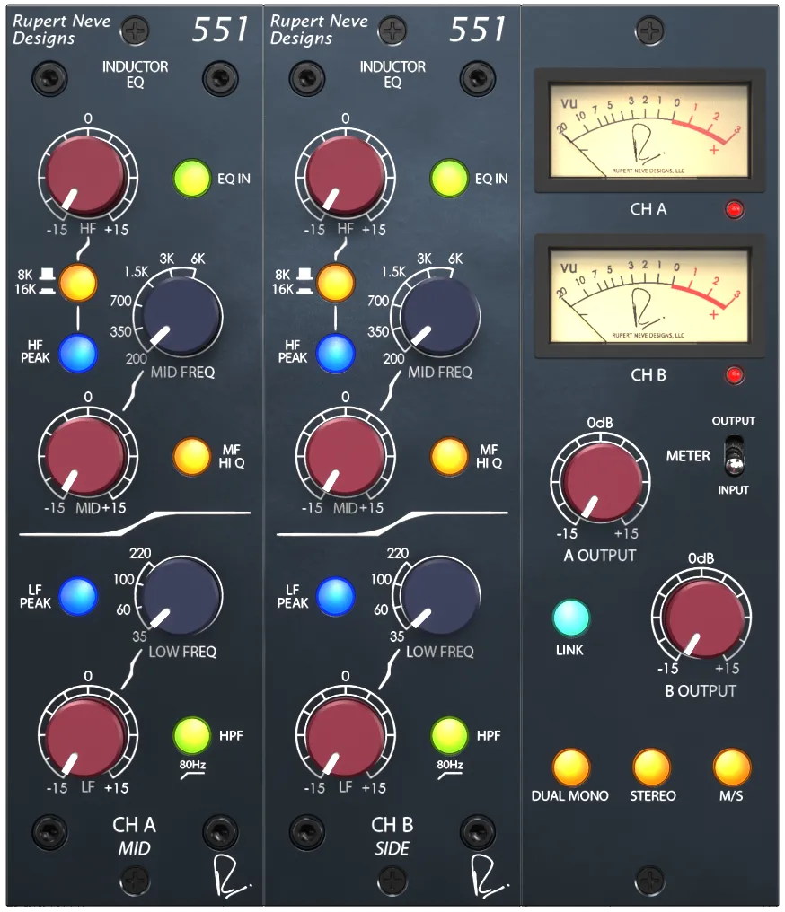Click CH B top-right mounting hole
The image size is (785, 912).
coord(477,78)
